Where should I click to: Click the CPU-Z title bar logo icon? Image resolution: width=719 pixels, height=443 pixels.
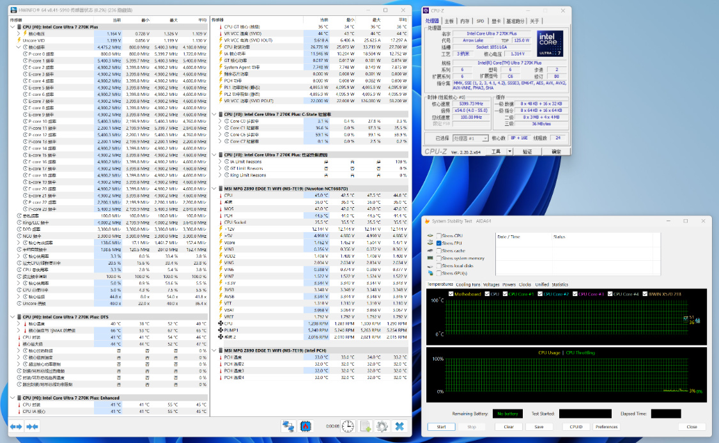426,10
